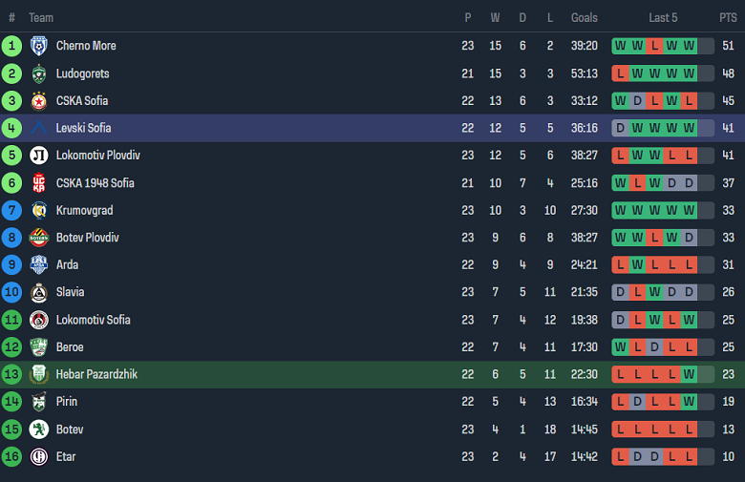The width and height of the screenshot is (745, 482).
Task: Click the Krumovgrad team crest
Action: 39,210
